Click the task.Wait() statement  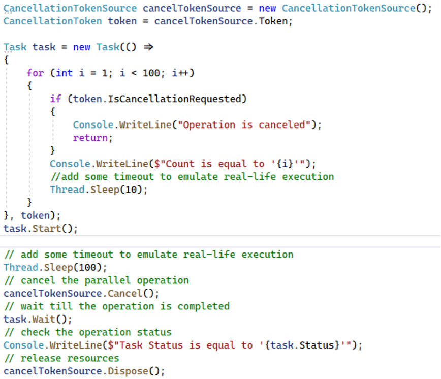pyautogui.click(x=38, y=319)
